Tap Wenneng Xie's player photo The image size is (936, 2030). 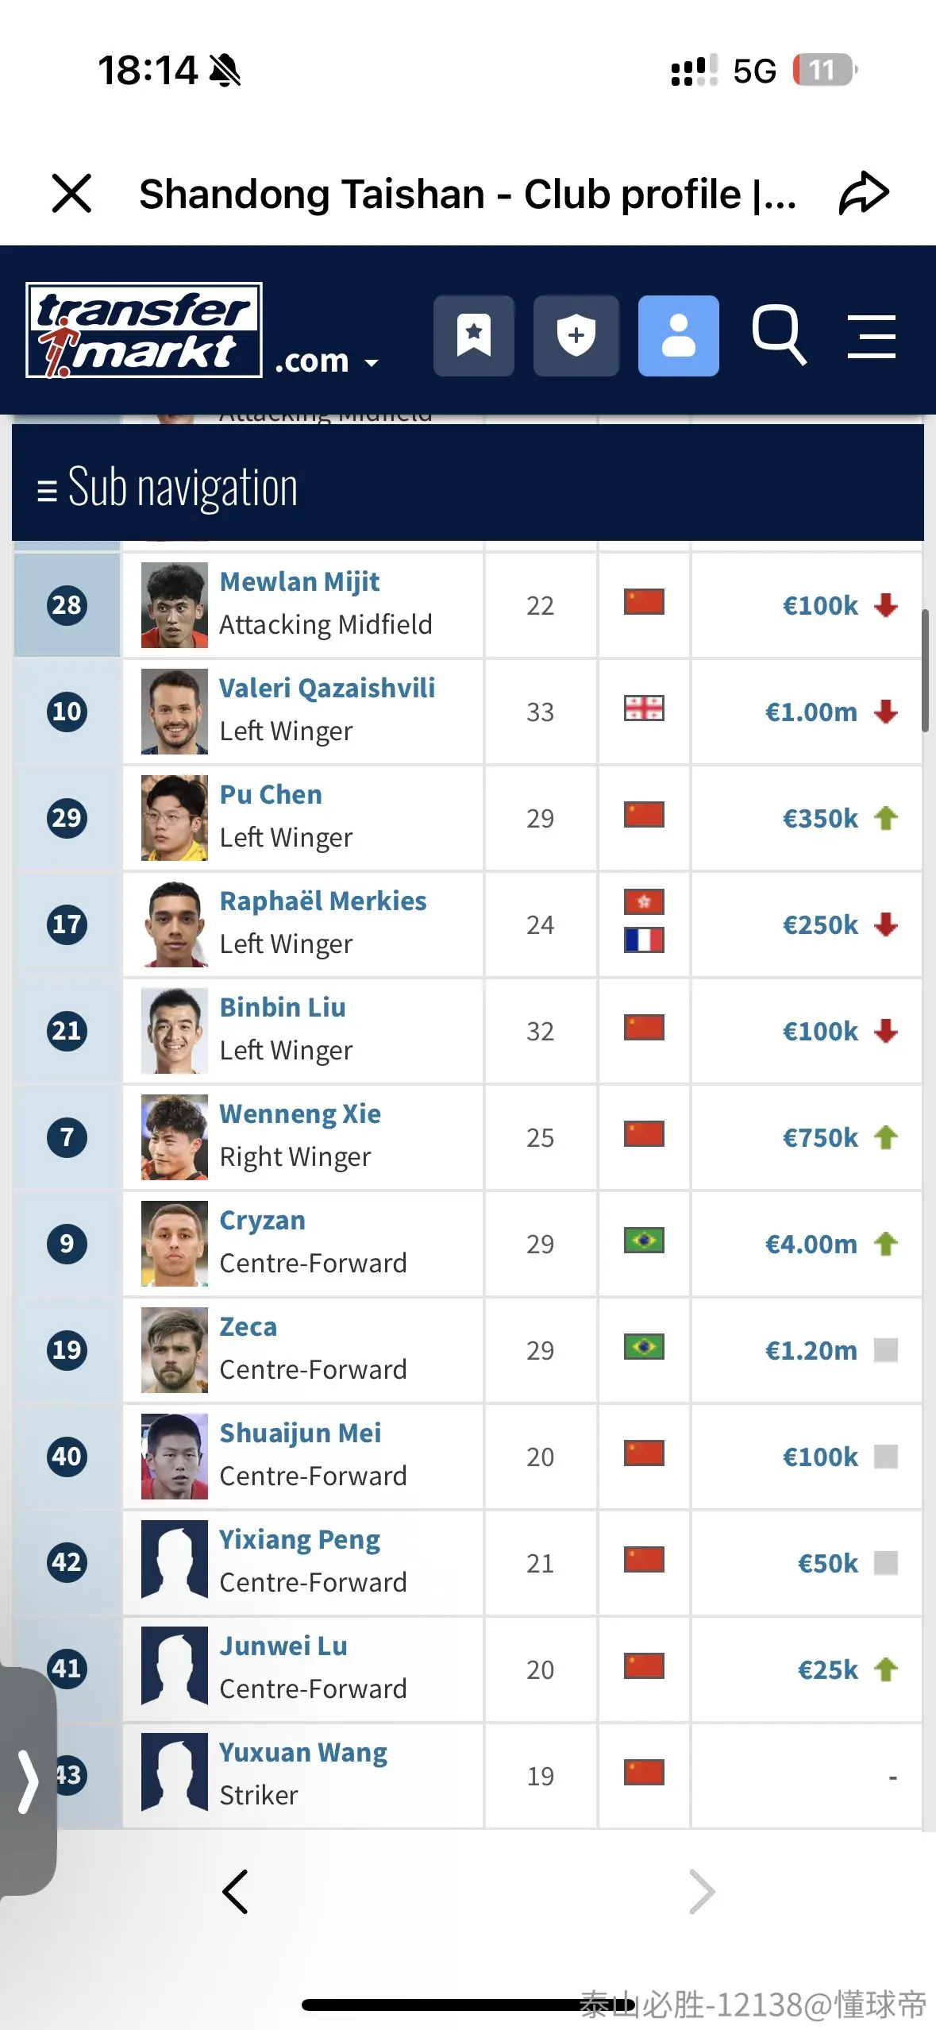[175, 1137]
